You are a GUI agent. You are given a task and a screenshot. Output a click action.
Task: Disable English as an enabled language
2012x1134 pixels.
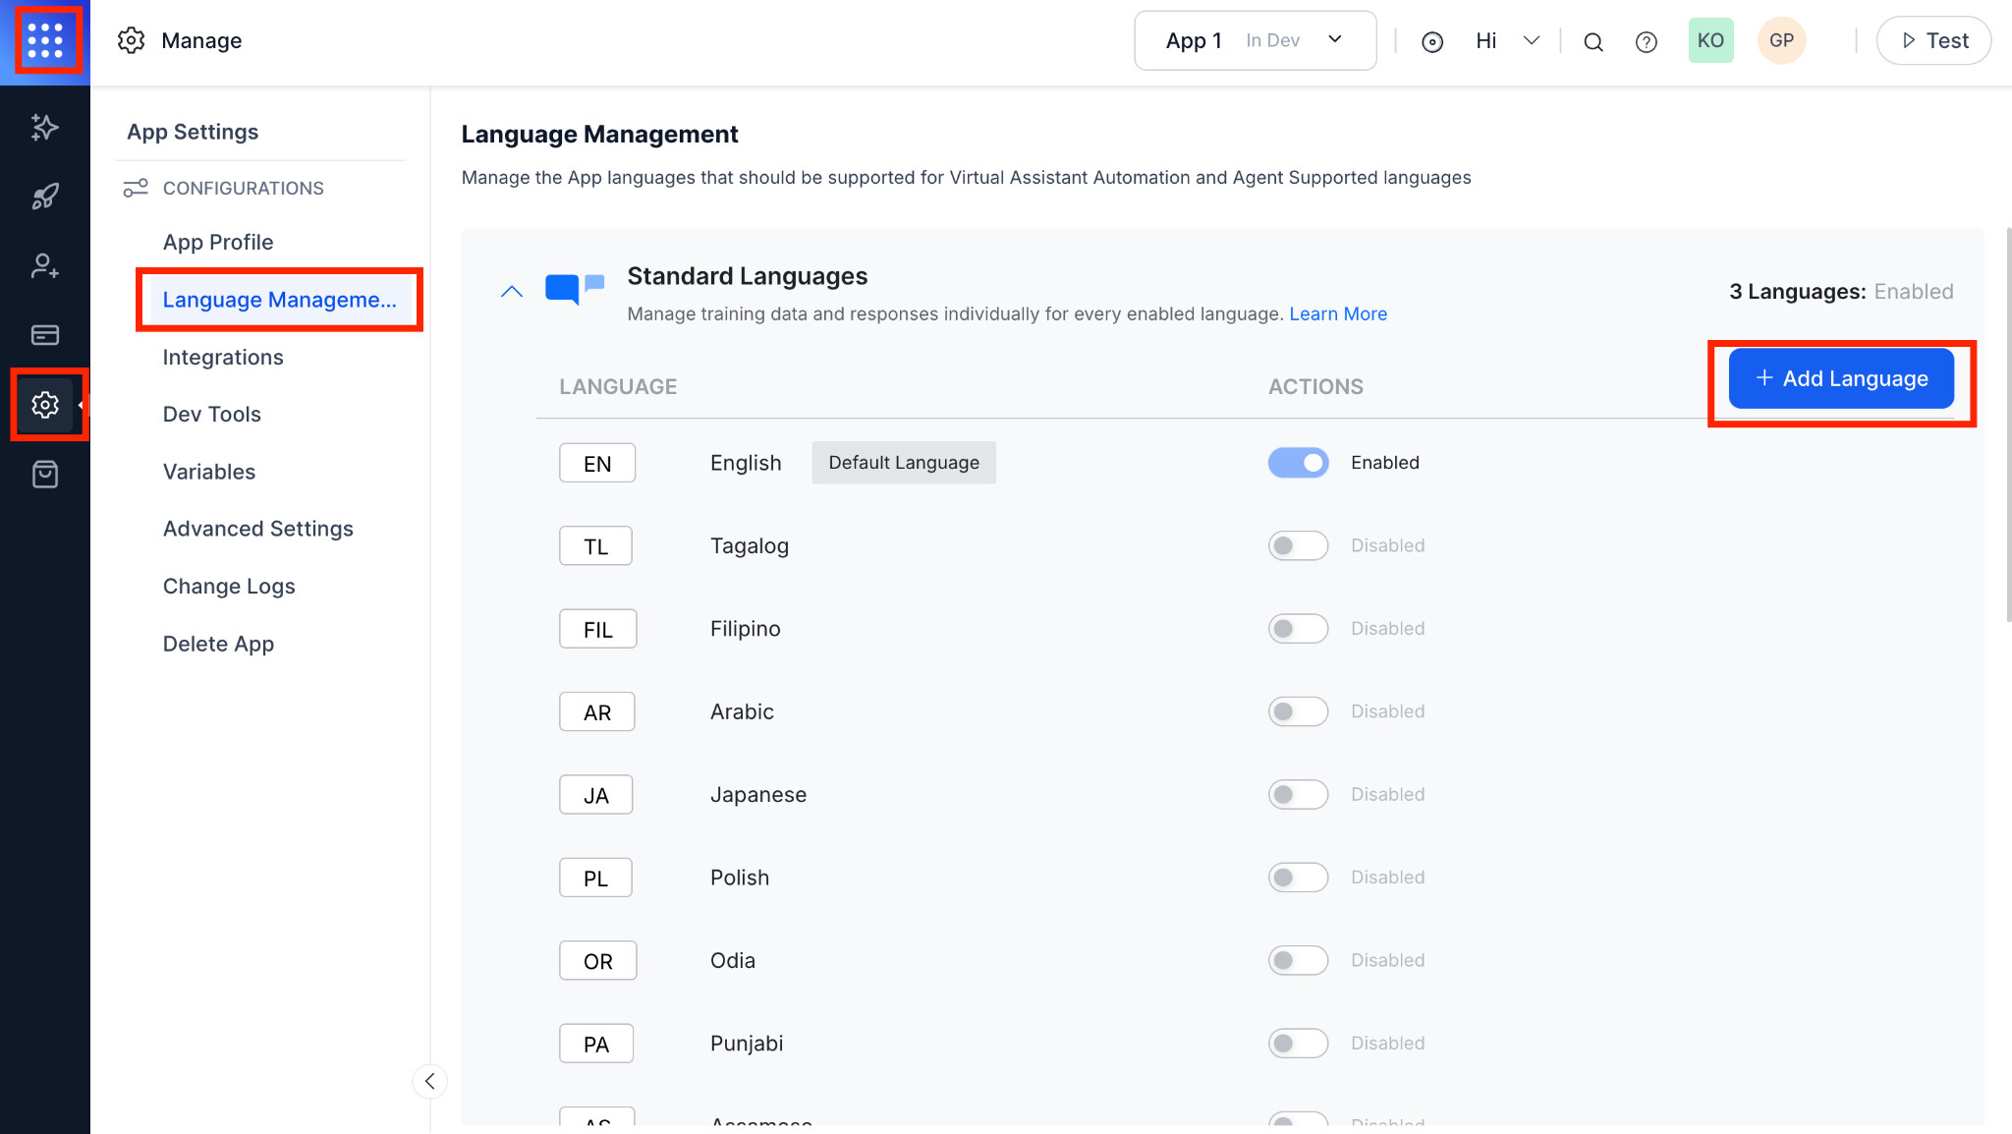pyautogui.click(x=1298, y=462)
